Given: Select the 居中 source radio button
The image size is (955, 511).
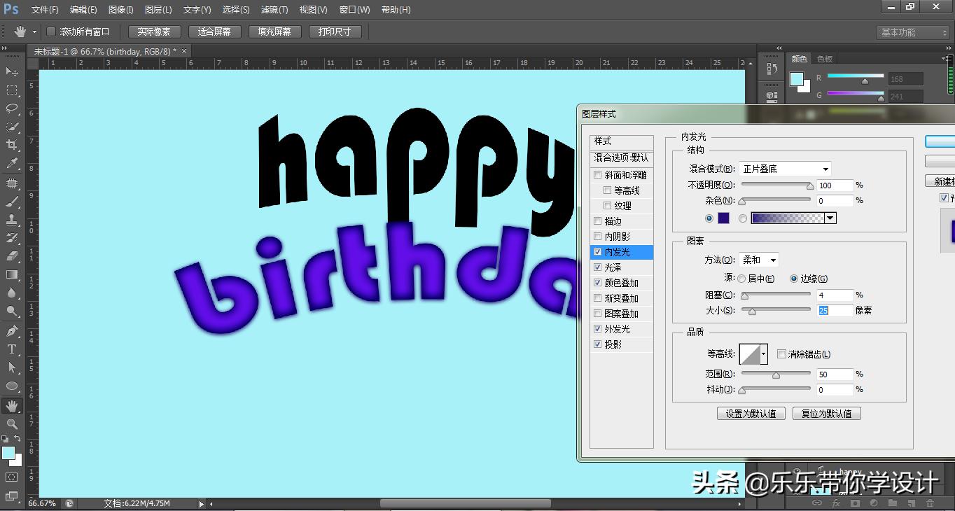Looking at the screenshot, I should pos(741,279).
